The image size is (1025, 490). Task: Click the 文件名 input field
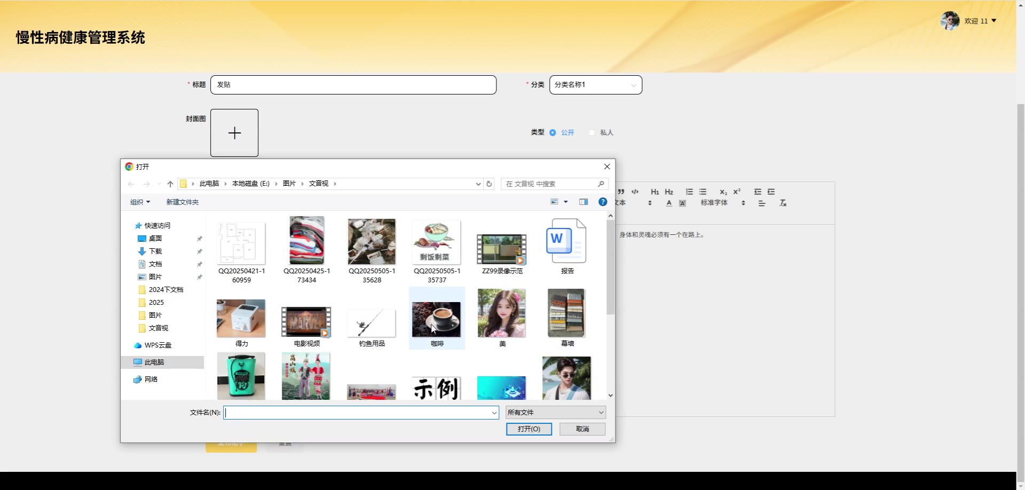358,412
